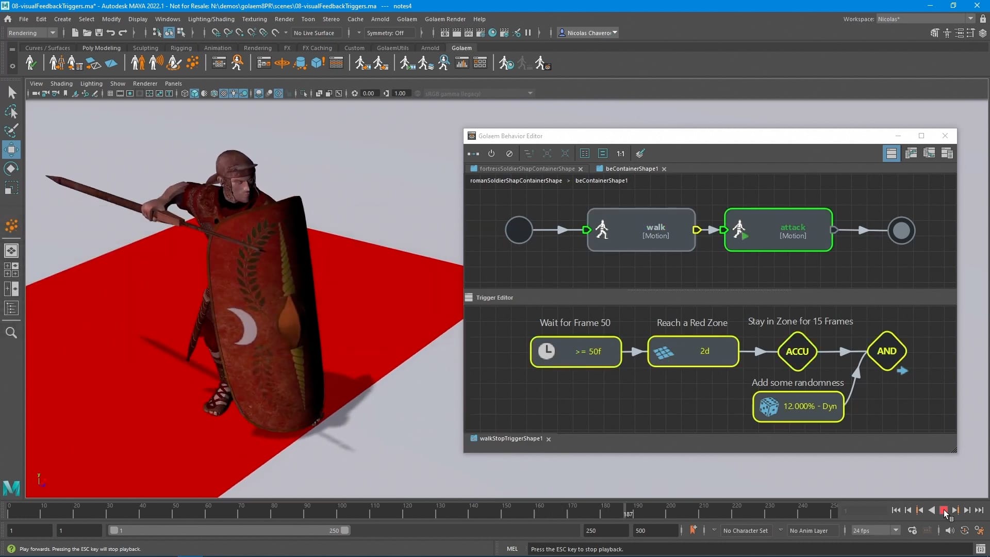Open the Lighting/Shading menu
This screenshot has width=990, height=557.
211,19
